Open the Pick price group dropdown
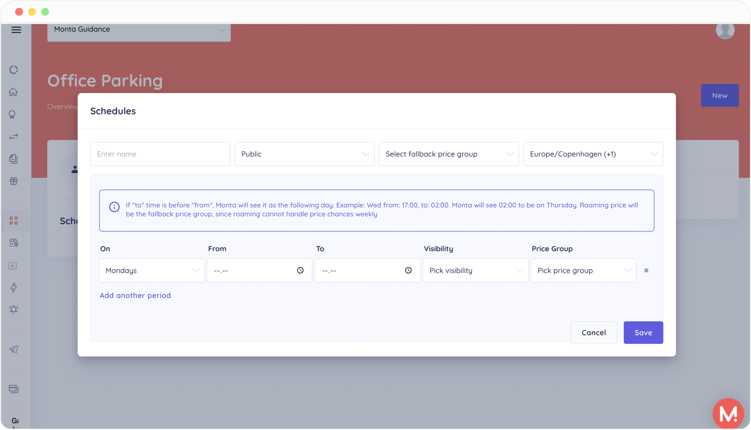 point(583,270)
